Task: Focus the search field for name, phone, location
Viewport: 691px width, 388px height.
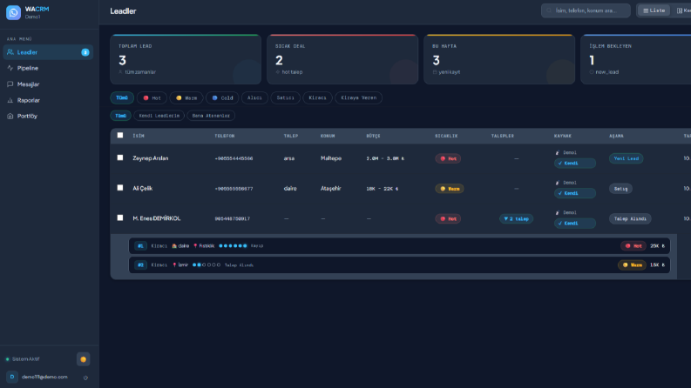Action: coord(586,10)
